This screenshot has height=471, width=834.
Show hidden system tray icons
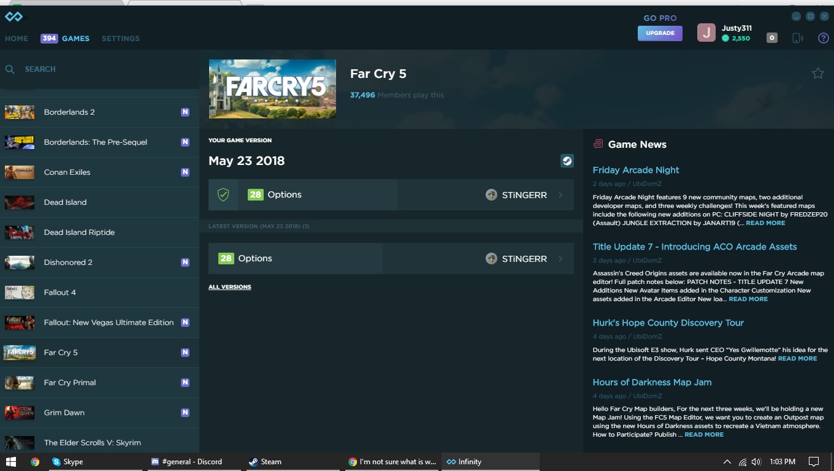pos(727,462)
